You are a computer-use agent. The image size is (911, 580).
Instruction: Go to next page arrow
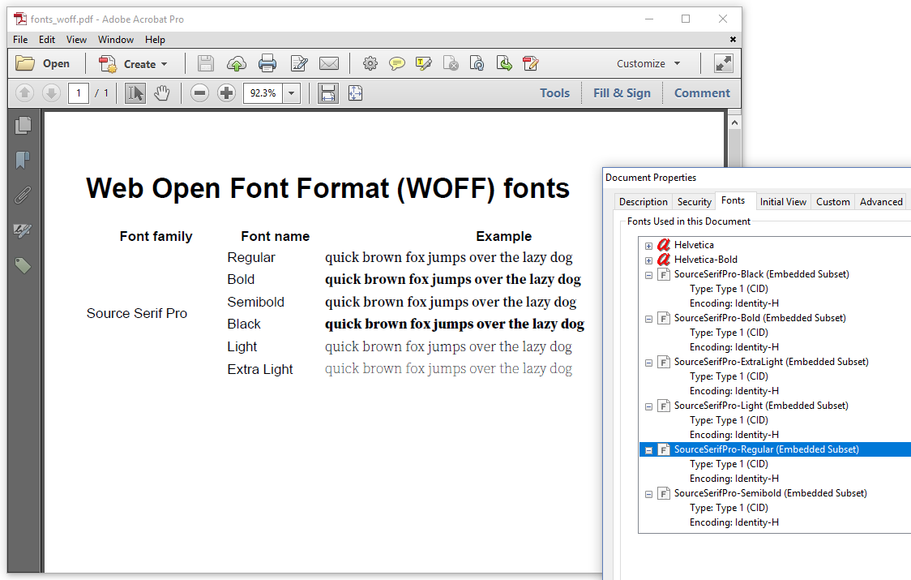[51, 93]
